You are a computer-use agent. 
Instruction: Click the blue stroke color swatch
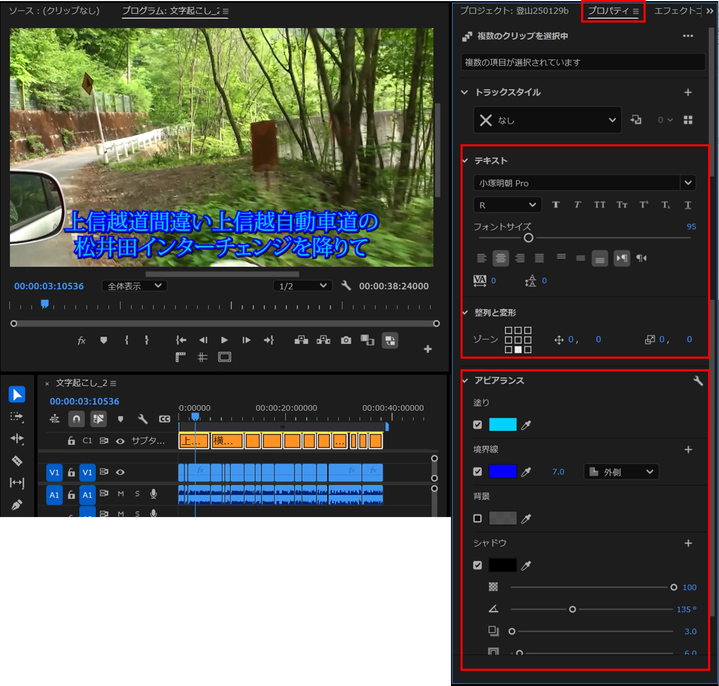[502, 472]
